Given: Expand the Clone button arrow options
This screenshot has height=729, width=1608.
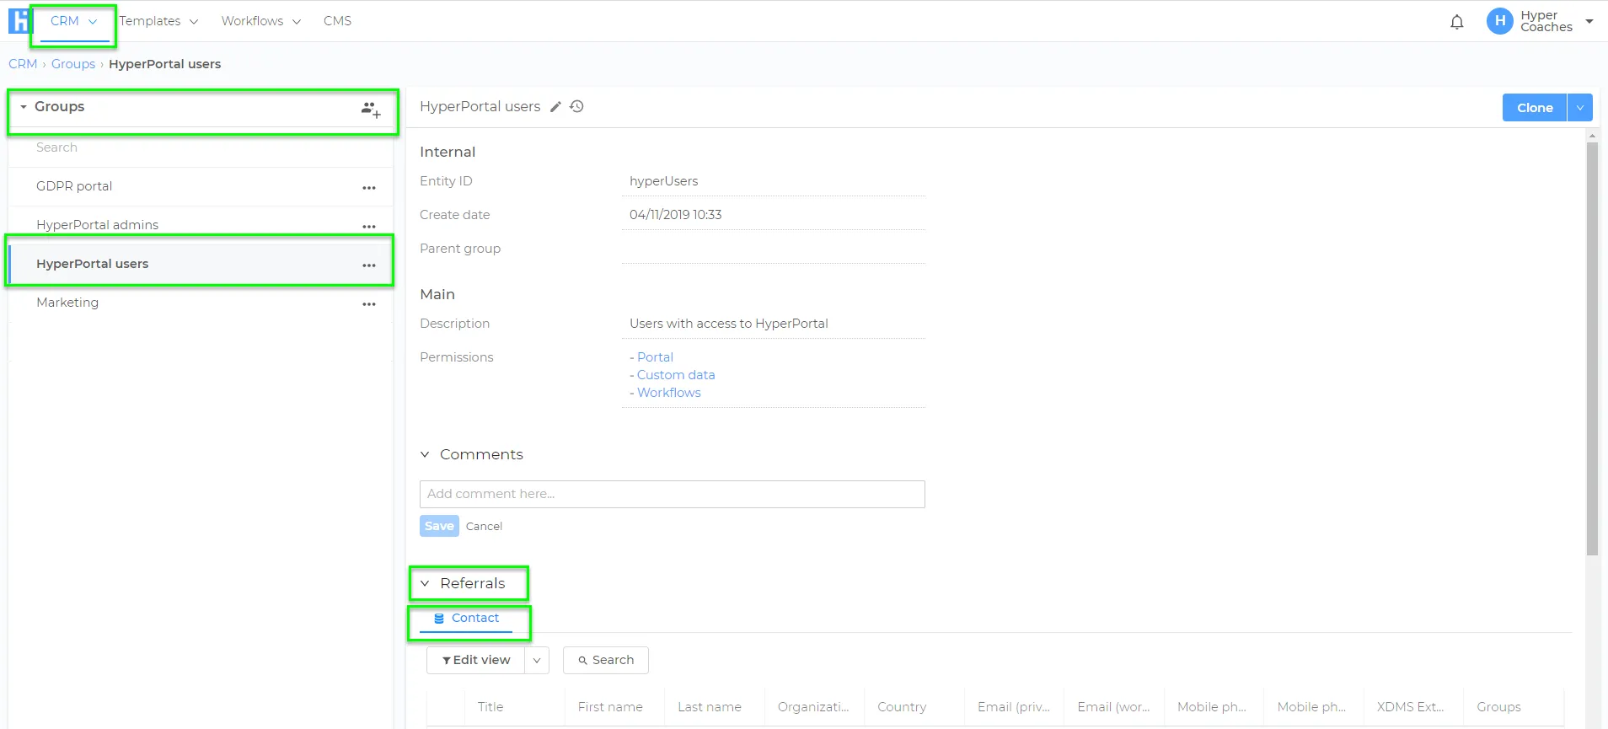Looking at the screenshot, I should point(1580,107).
